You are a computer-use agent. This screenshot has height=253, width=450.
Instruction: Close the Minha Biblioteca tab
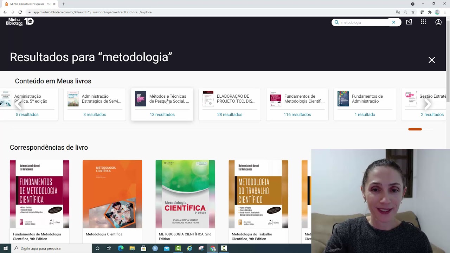click(x=54, y=4)
